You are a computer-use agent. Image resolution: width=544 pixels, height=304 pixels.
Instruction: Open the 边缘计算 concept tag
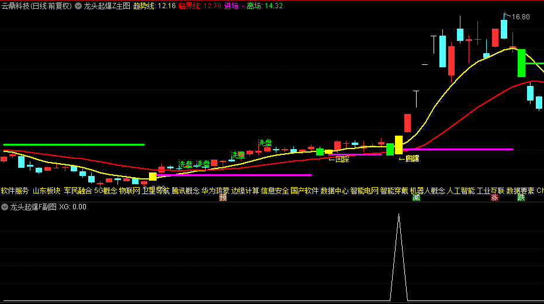245,191
